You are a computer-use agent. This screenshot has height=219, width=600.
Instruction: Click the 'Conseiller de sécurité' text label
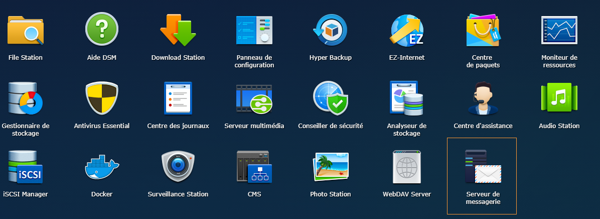[330, 126]
